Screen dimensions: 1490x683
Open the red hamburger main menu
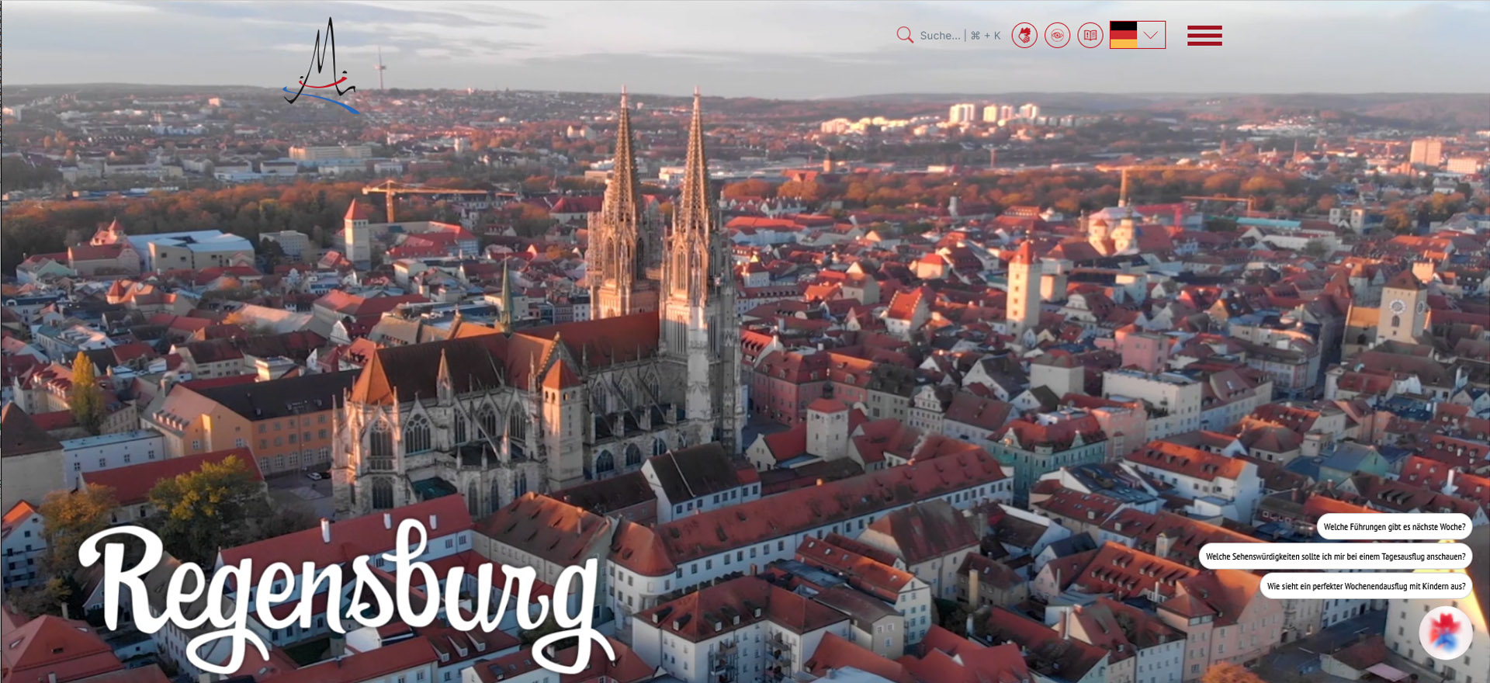(x=1204, y=36)
